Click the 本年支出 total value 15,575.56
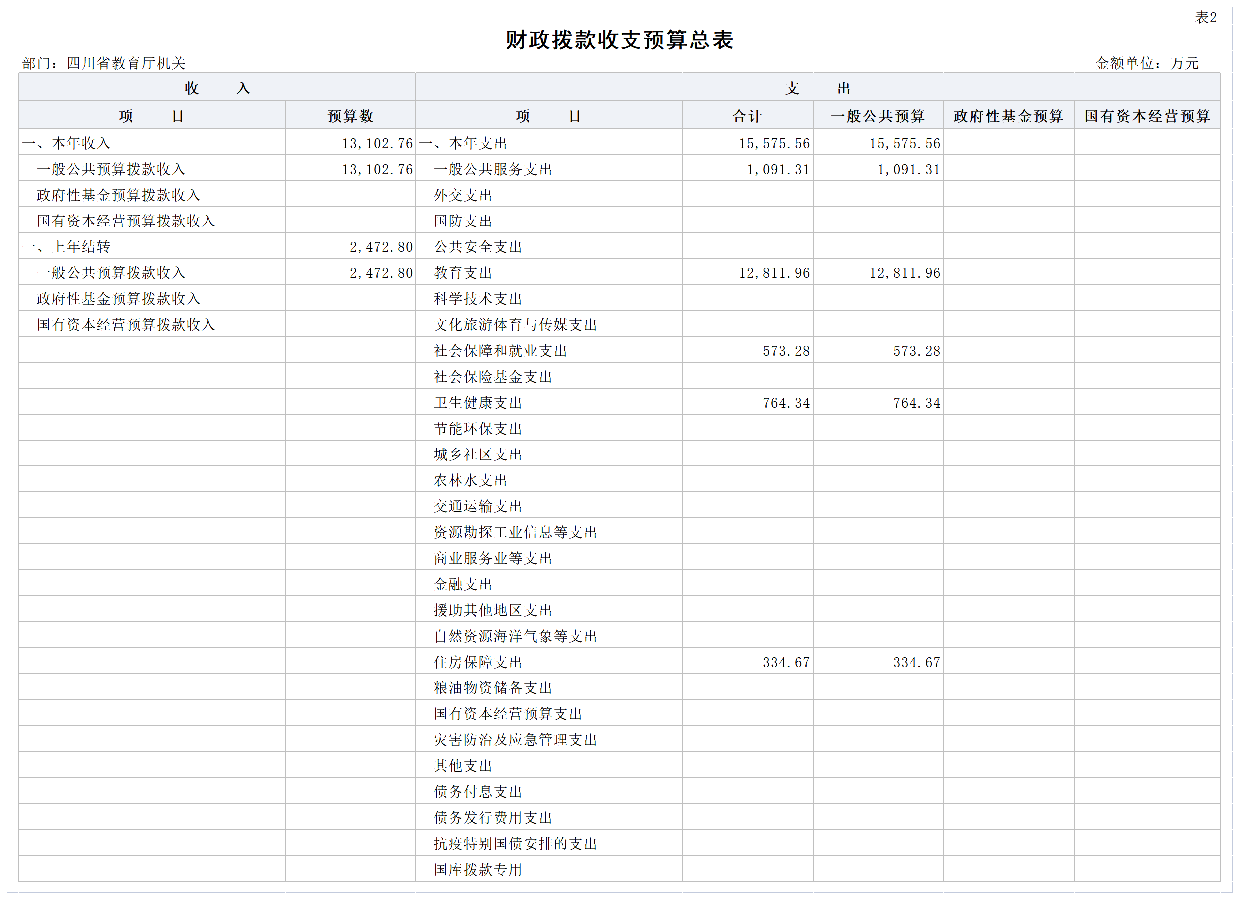Screen dimensions: 1240x900 [774, 143]
